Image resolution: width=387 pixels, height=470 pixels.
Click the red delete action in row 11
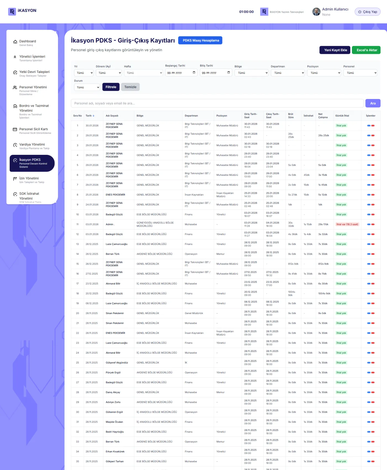coord(373,224)
